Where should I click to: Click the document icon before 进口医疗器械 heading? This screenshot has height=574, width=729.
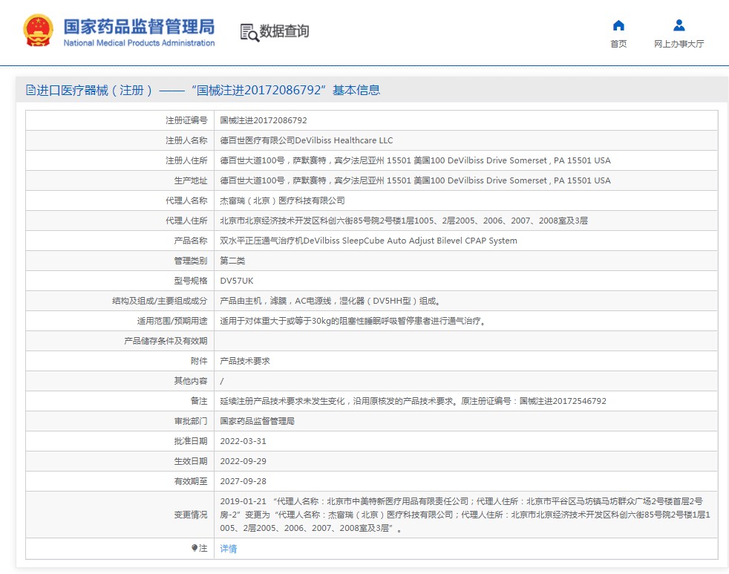coord(30,90)
